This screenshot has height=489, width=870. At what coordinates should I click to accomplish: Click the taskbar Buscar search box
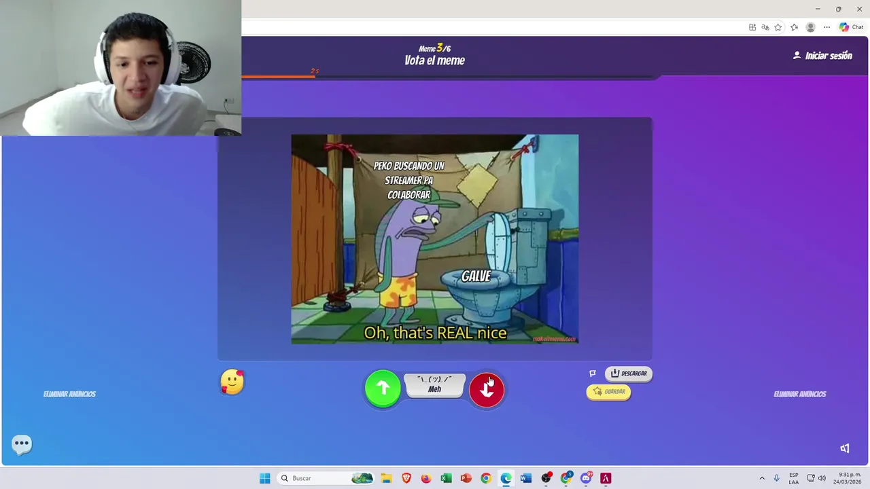326,478
